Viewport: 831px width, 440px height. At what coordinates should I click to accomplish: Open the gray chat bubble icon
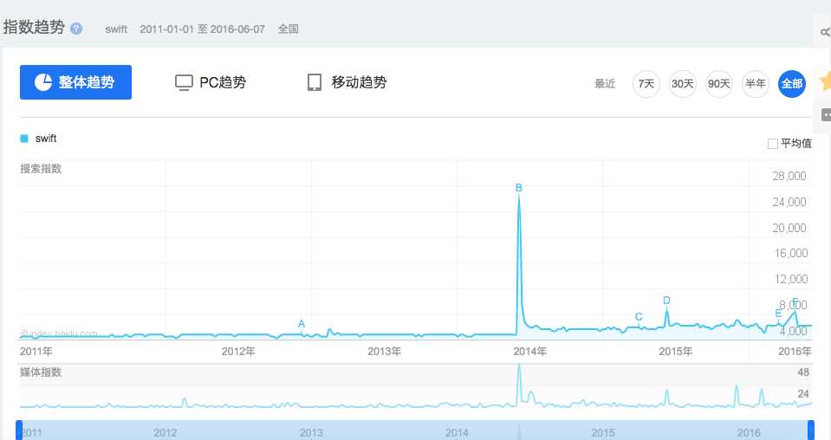click(826, 114)
